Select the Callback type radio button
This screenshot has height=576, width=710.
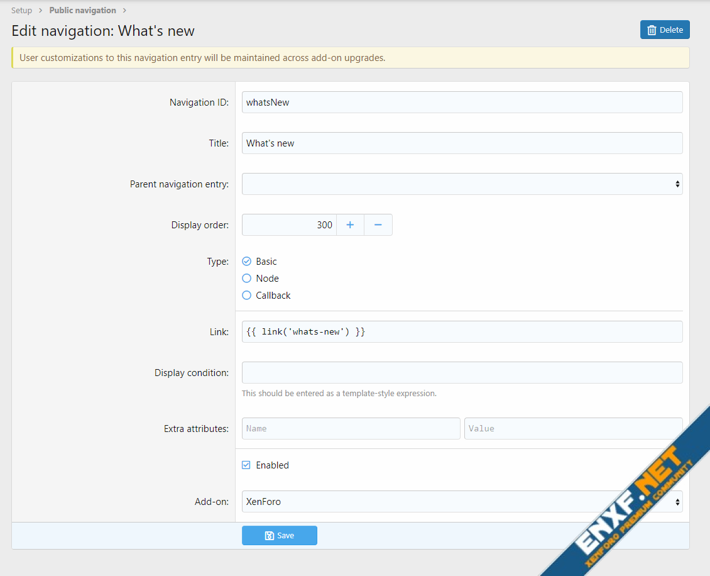pyautogui.click(x=247, y=296)
